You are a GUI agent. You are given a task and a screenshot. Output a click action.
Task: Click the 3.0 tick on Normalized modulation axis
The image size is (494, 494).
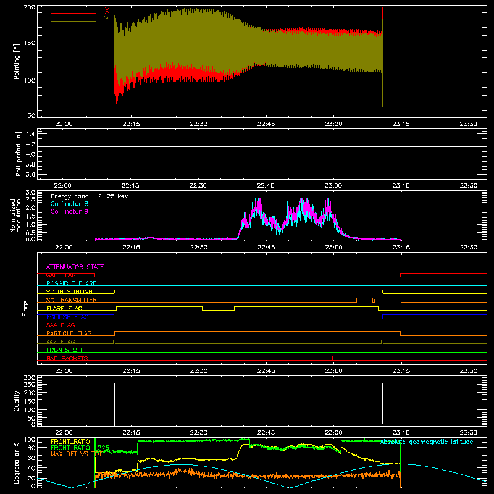pos(30,192)
